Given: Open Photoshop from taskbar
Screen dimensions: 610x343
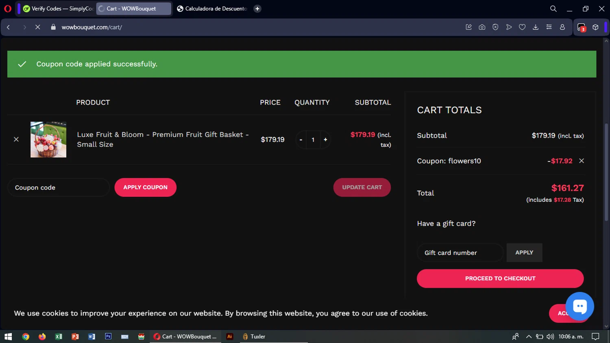Looking at the screenshot, I should click(x=108, y=336).
